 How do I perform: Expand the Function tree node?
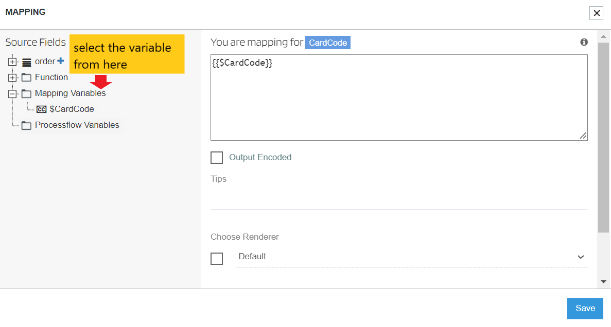tap(13, 78)
